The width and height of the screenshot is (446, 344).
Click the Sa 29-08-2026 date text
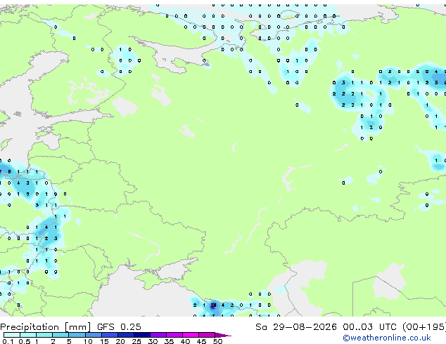click(x=296, y=327)
